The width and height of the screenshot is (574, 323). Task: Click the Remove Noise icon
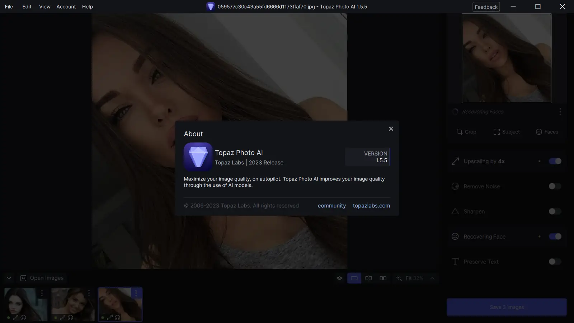(455, 186)
